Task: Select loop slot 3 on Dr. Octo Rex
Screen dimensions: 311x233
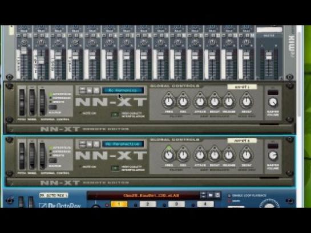Action: [176, 204]
